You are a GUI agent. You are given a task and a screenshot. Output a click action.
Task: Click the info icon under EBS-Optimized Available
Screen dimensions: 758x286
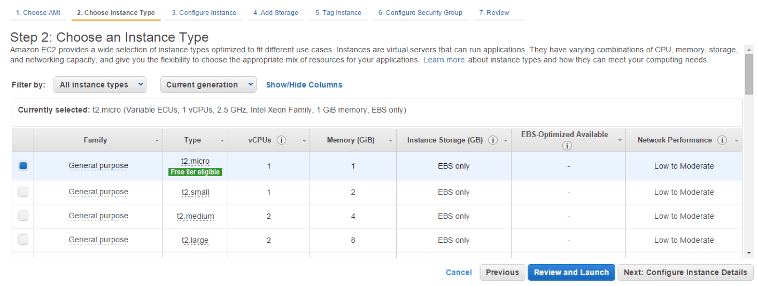567,146
